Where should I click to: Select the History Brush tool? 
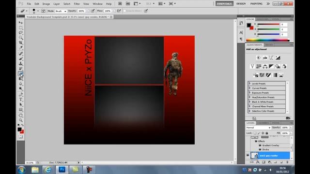(20, 69)
